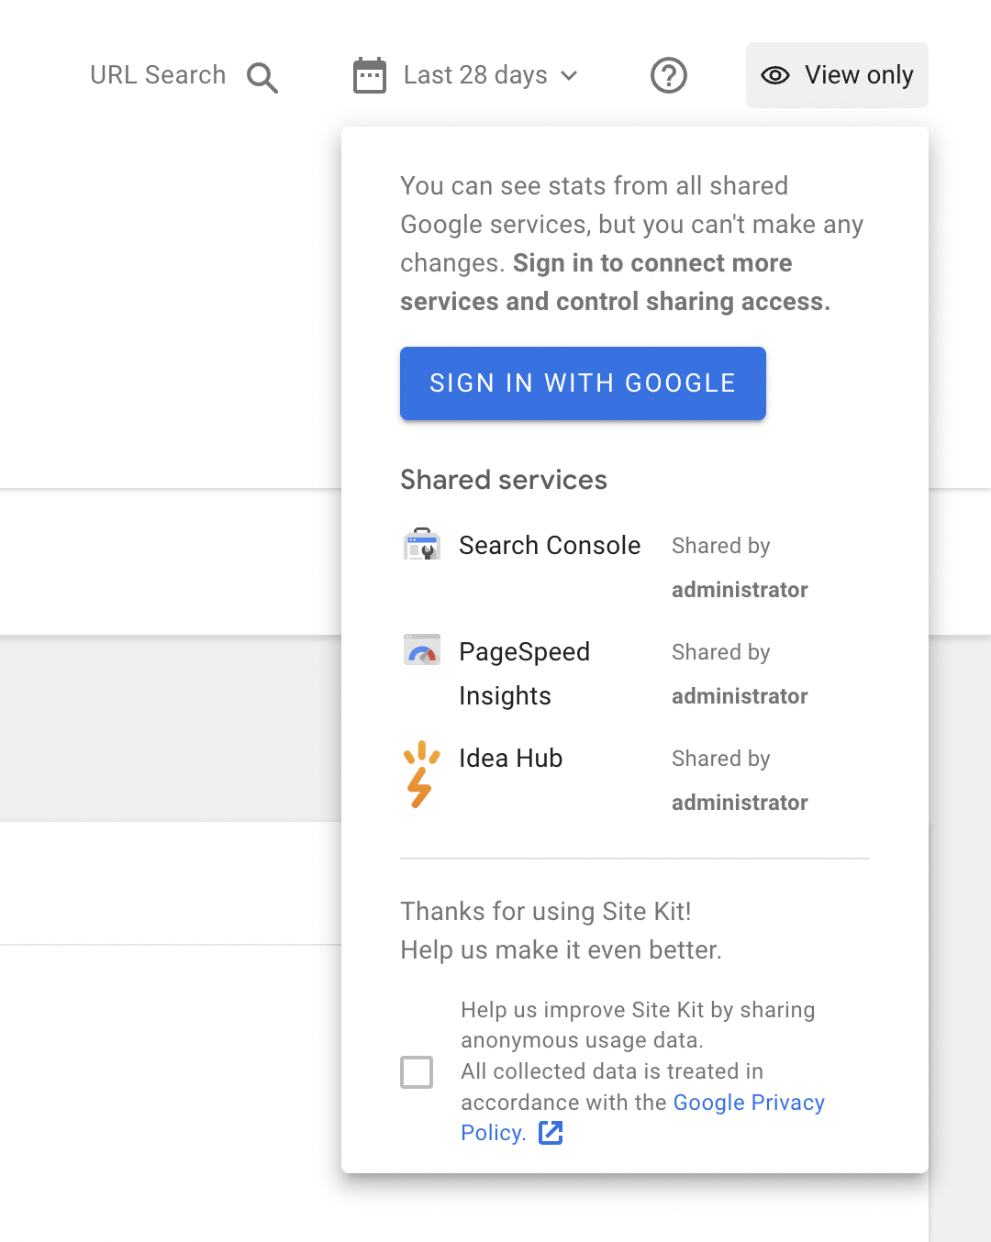Select Search Console in shared services
Screen dimensions: 991x1242
(x=550, y=546)
